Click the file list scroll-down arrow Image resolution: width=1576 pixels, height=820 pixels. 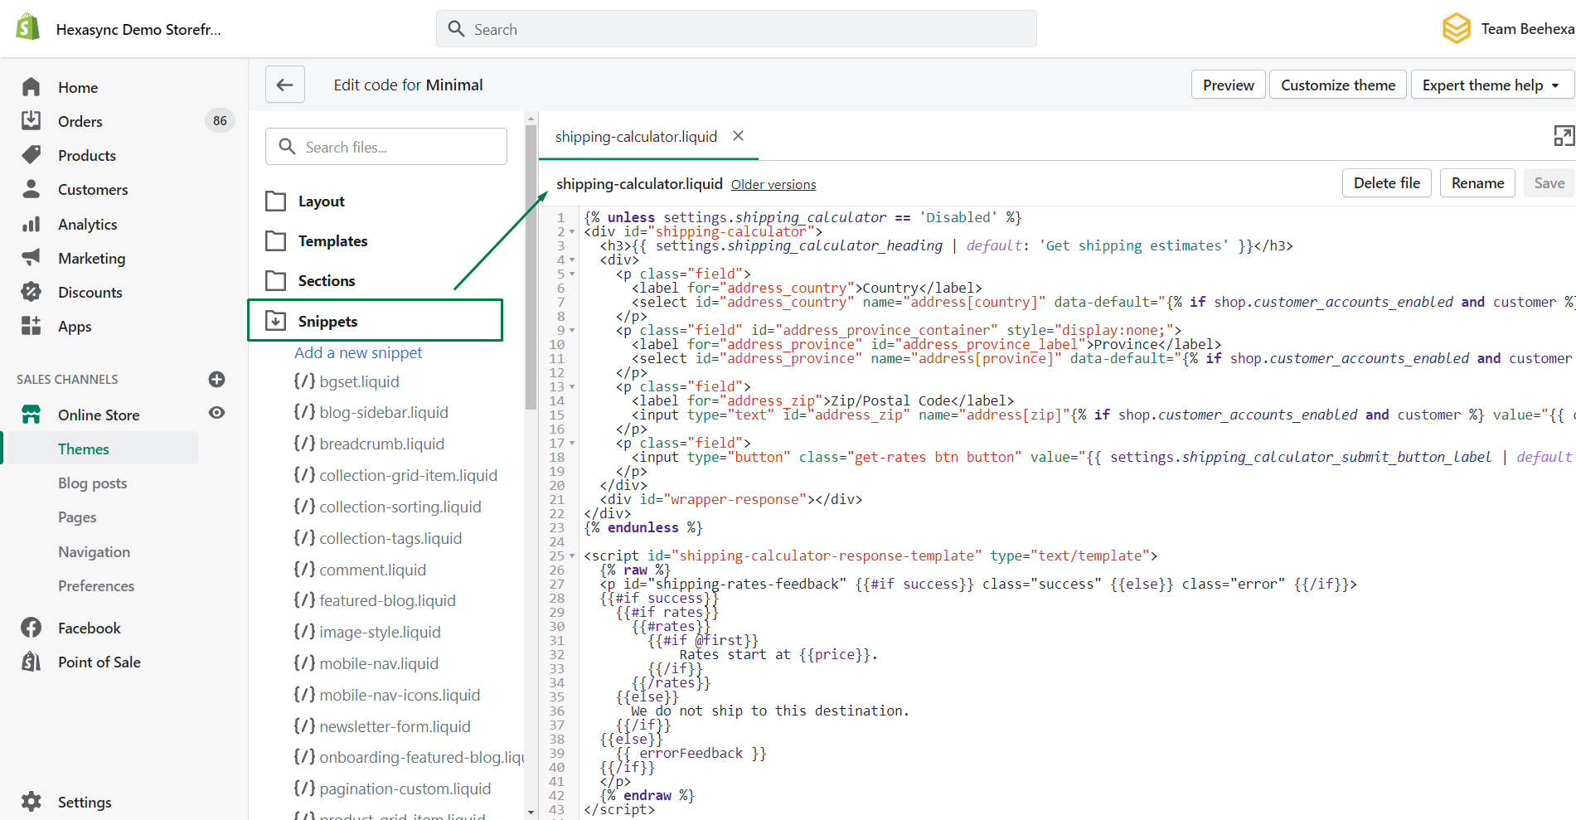click(531, 813)
